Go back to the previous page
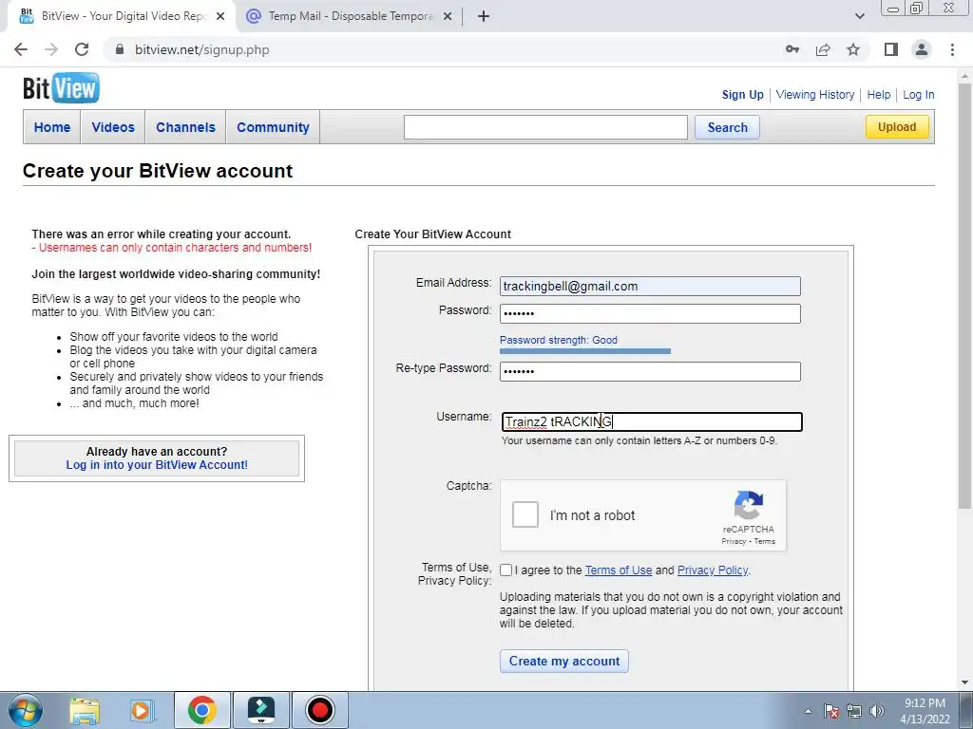Viewport: 973px width, 729px height. point(21,49)
